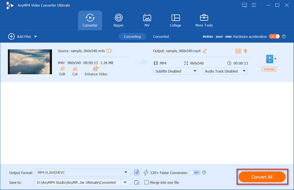294x190 pixels.
Task: Open Faster Conversion help icon
Action: click(x=204, y=172)
